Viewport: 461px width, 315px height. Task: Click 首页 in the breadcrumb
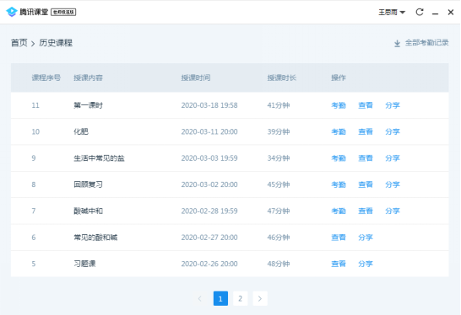click(19, 43)
